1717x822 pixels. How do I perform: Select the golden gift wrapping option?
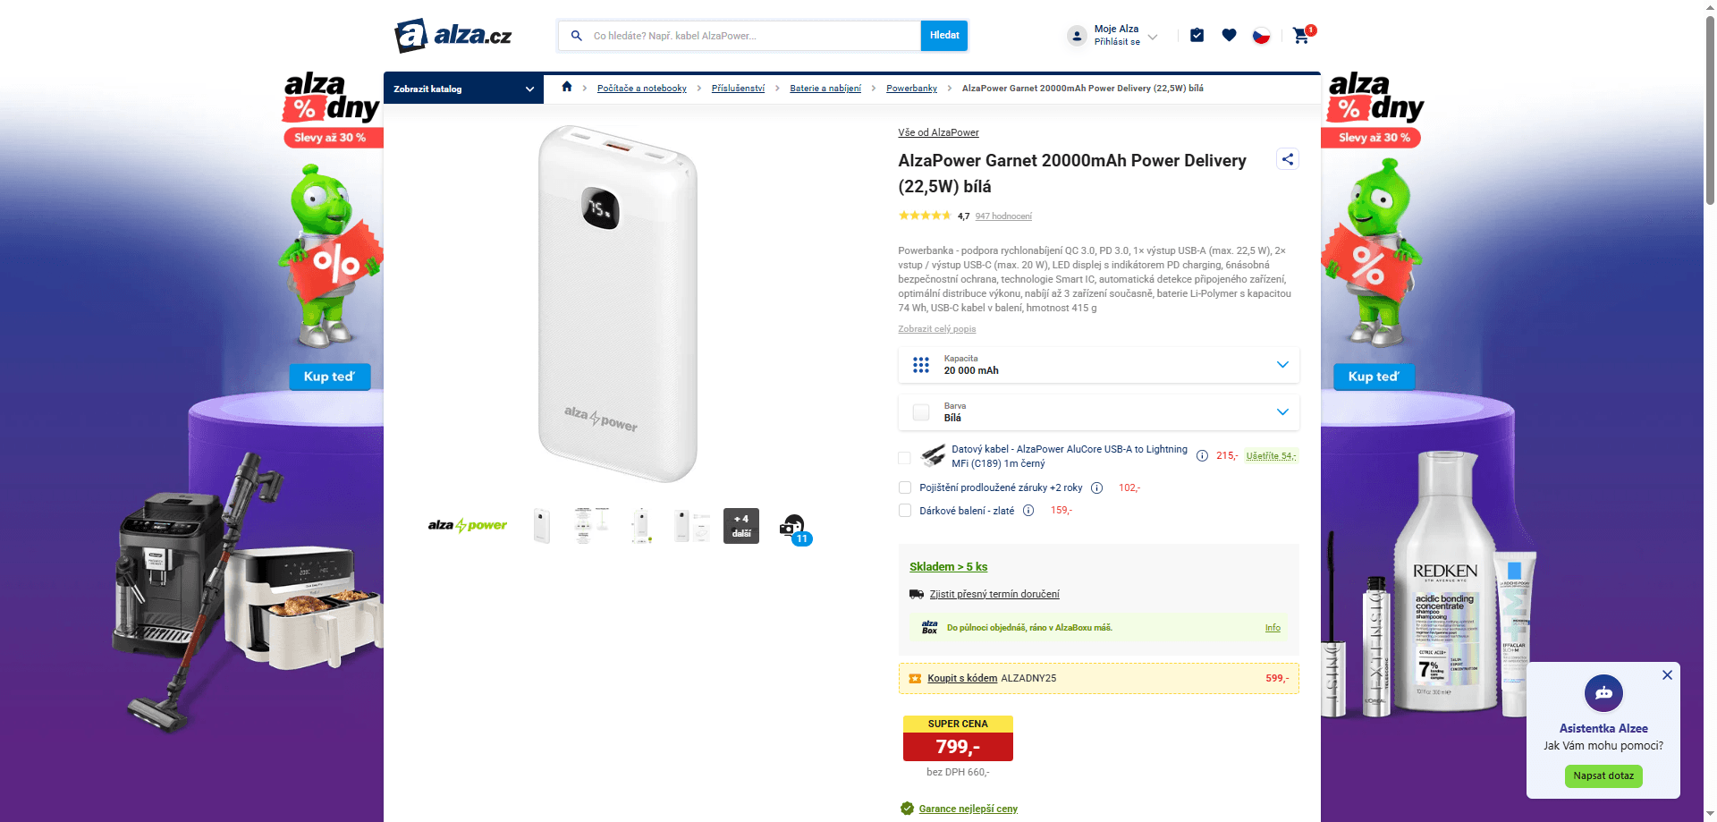click(x=904, y=510)
